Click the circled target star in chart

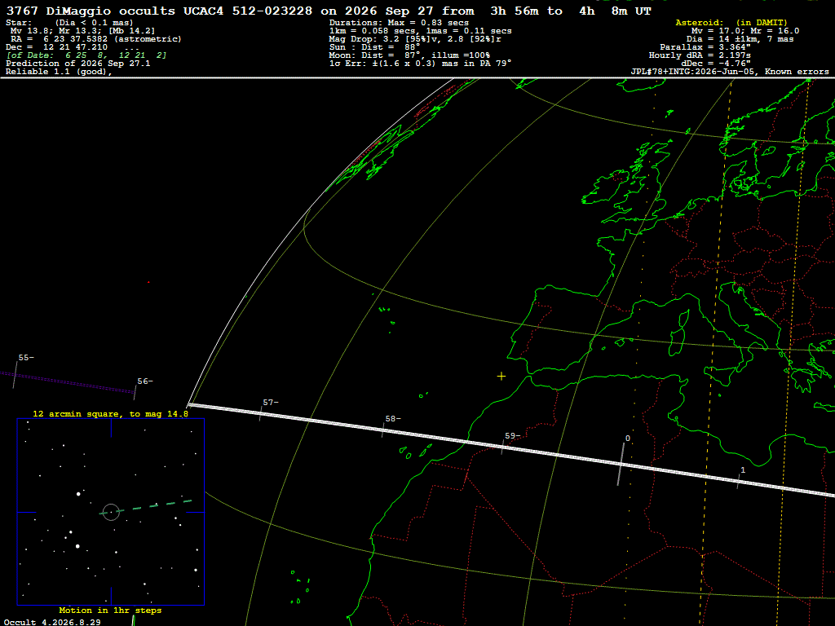[x=111, y=512]
